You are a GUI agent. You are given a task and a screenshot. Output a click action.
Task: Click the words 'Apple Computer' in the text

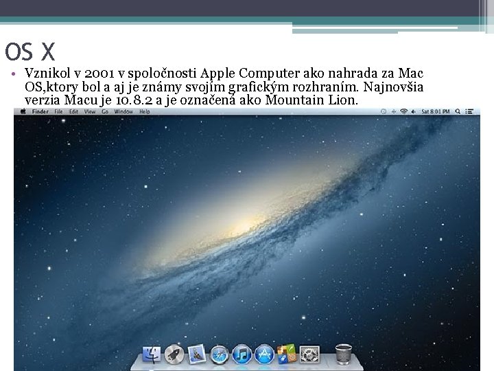point(250,74)
